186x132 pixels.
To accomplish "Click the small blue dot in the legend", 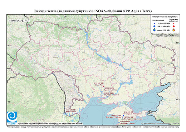I will (154, 24).
